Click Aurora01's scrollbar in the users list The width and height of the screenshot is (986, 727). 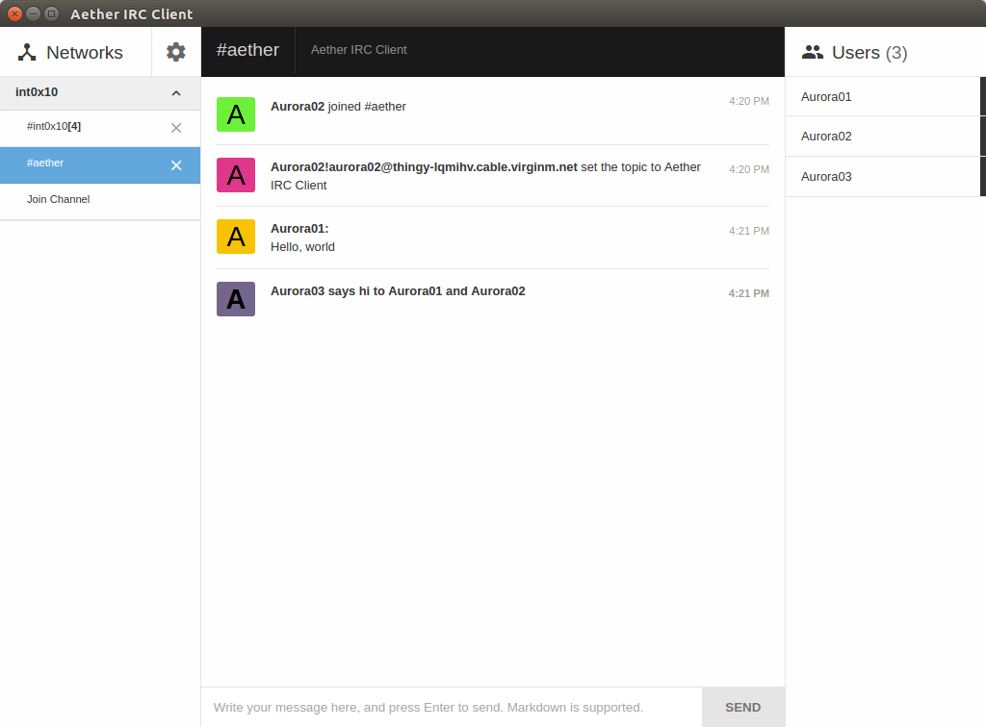click(980, 96)
